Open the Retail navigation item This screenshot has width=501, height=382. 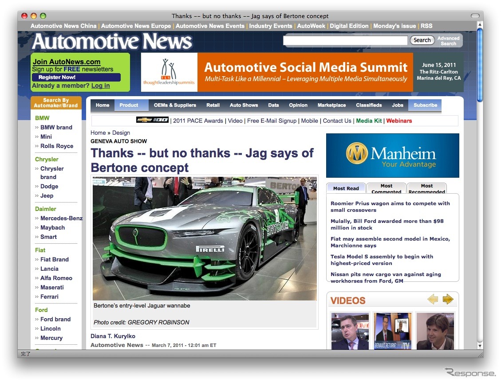213,105
